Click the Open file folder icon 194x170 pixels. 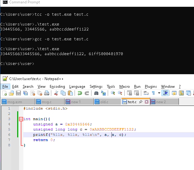click(11, 93)
